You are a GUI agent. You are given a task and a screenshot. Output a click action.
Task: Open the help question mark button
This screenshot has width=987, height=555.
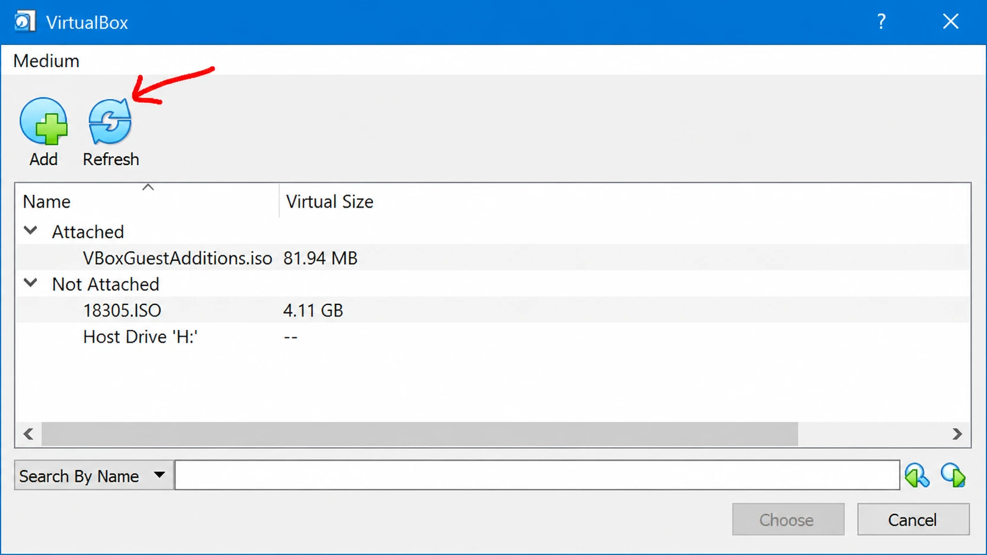pyautogui.click(x=881, y=22)
